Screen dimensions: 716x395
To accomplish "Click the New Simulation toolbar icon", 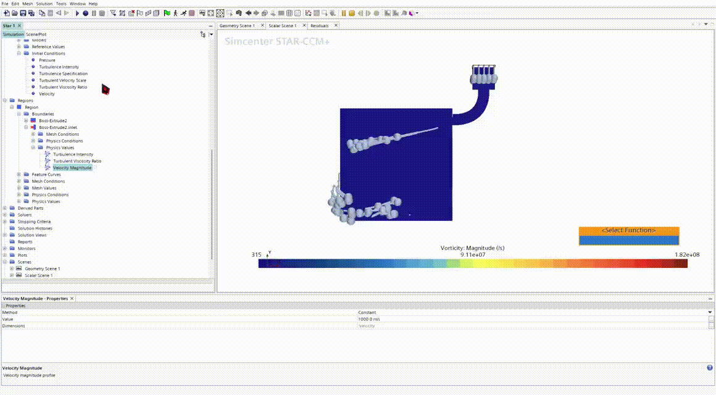I will coord(6,13).
